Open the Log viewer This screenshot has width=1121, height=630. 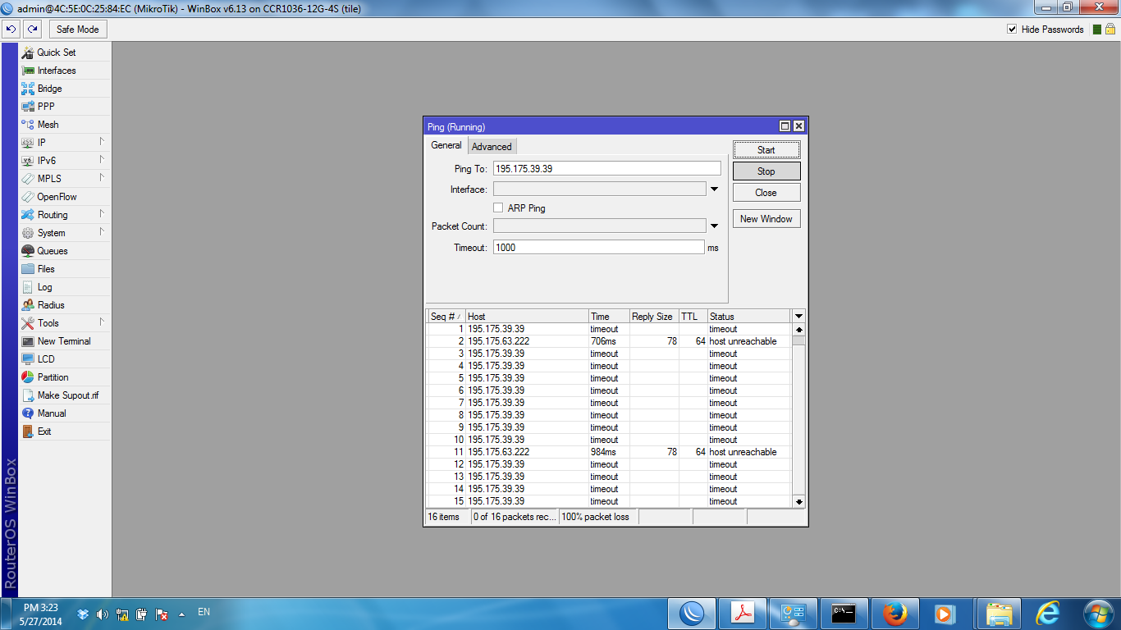tap(65, 287)
